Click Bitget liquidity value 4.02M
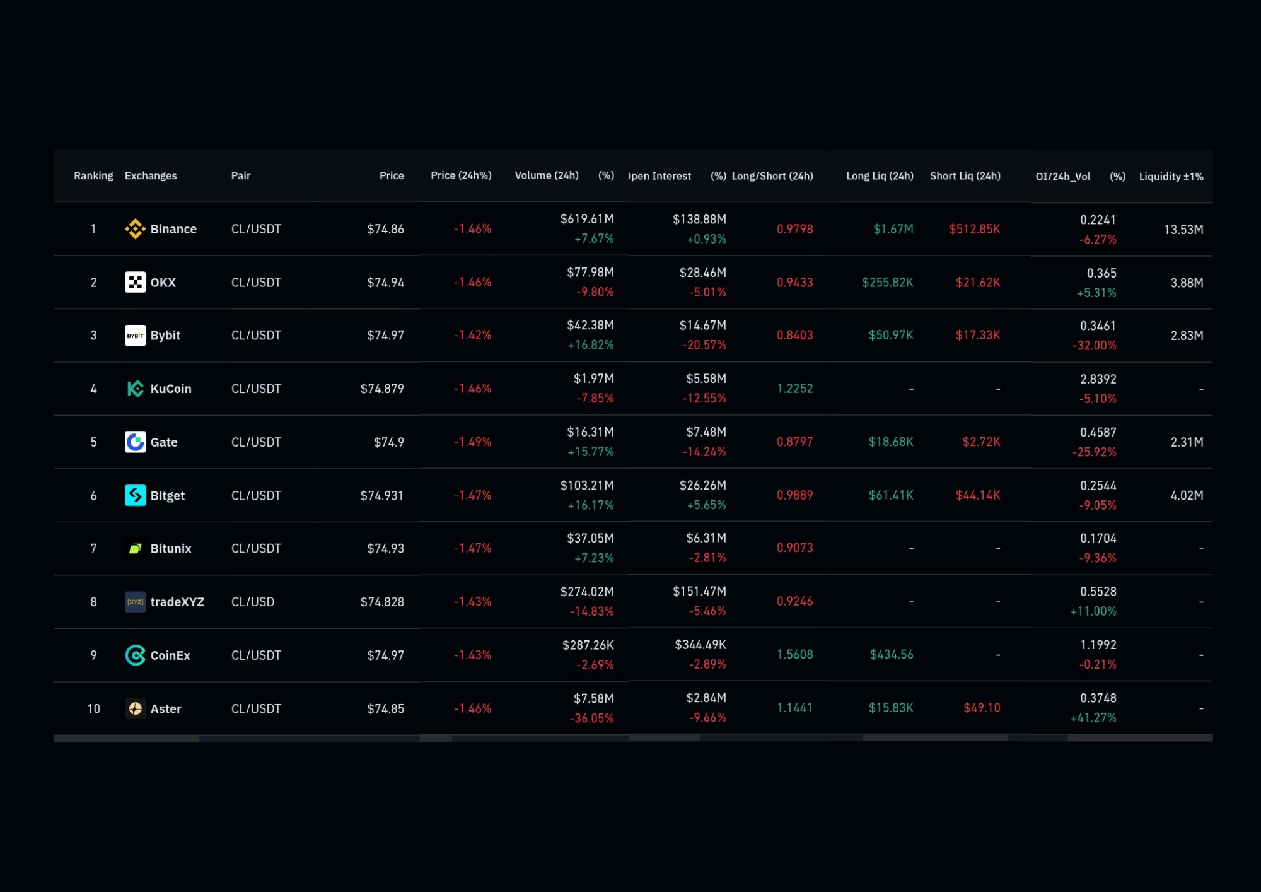Screen dimensions: 1261x892 [1187, 496]
